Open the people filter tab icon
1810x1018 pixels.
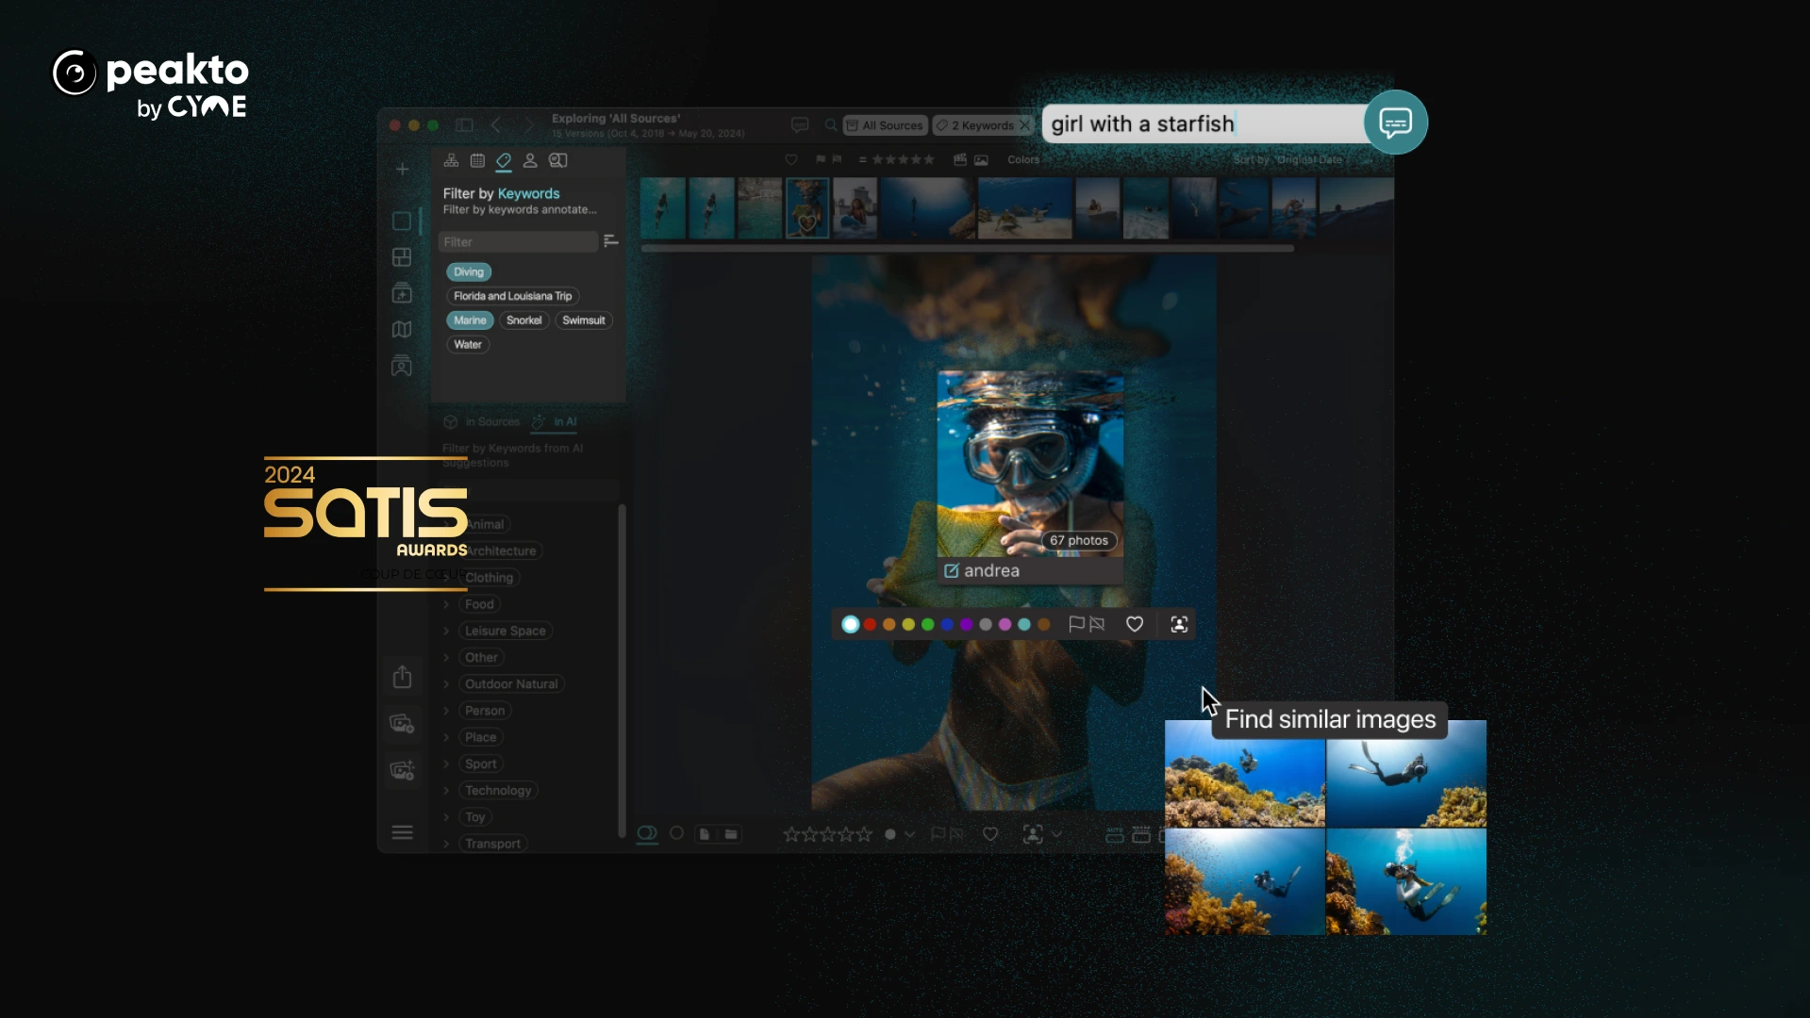[530, 160]
